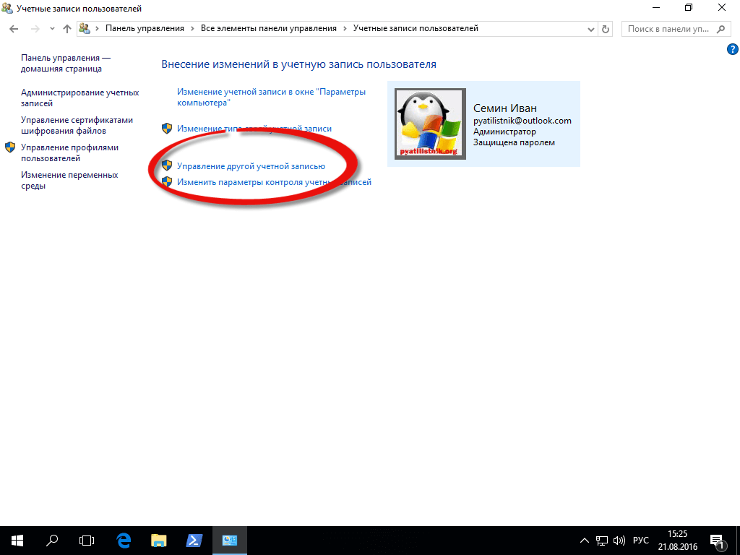
Task: Open File Explorer from the taskbar
Action: click(159, 540)
